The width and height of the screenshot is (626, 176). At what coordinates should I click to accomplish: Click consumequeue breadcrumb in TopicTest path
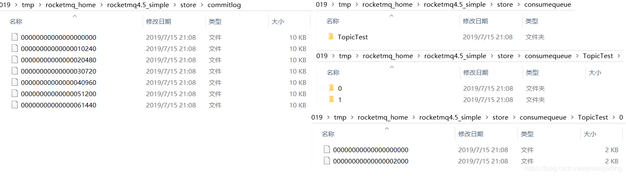(548, 56)
